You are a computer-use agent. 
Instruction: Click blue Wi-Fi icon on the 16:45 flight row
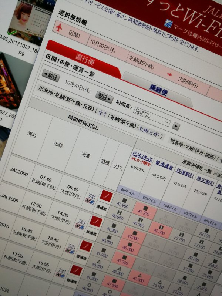click(72, 252)
